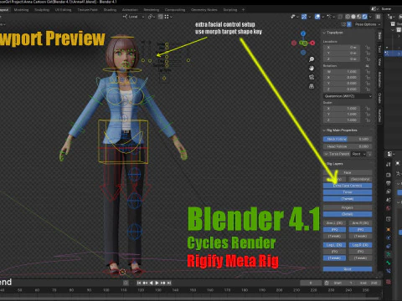Open the snapping options grid dropdown
Screen dimensions: 402x301
pos(167,17)
